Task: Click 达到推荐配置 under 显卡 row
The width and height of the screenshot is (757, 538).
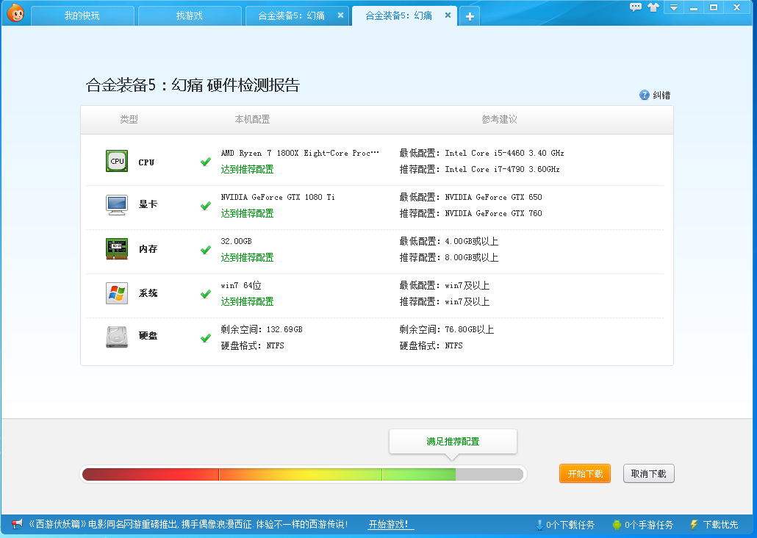Action: point(247,213)
